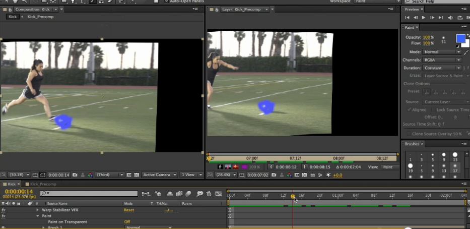Swap foreground and background colors
Viewport: 470px width, 229px height.
pos(468,36)
